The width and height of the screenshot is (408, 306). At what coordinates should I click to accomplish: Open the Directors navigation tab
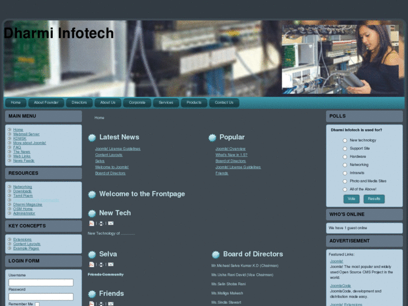coord(79,103)
